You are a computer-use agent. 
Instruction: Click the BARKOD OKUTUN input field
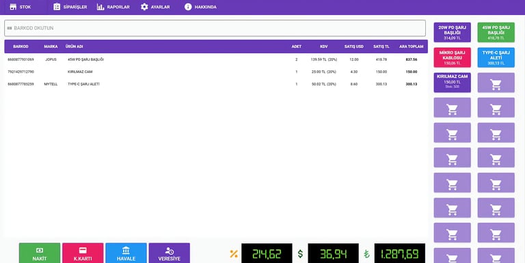point(215,28)
